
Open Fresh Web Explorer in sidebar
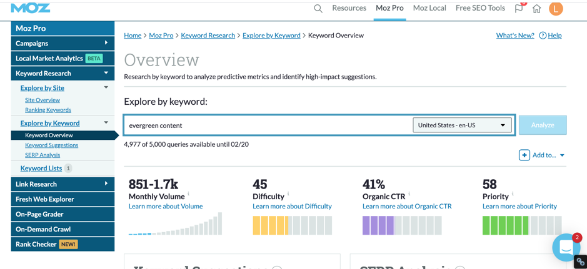tap(63, 199)
